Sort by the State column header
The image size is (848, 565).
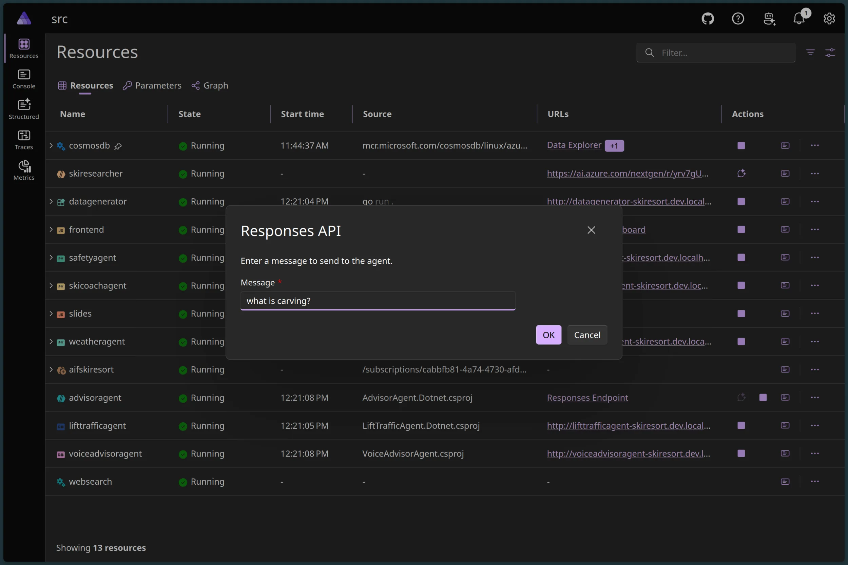pos(189,114)
